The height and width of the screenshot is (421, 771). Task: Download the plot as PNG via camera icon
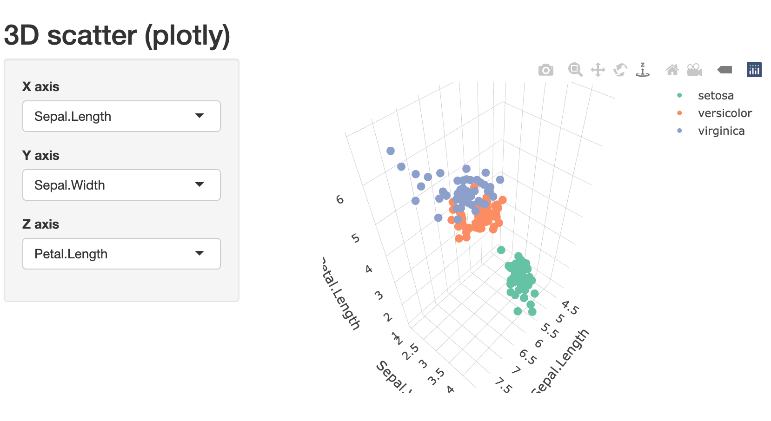pyautogui.click(x=545, y=70)
